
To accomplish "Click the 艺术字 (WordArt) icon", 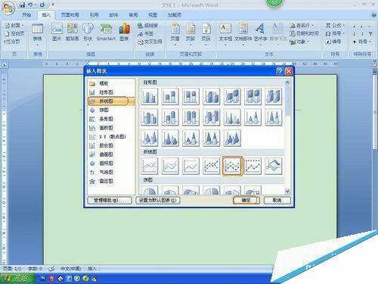I will pos(260,32).
